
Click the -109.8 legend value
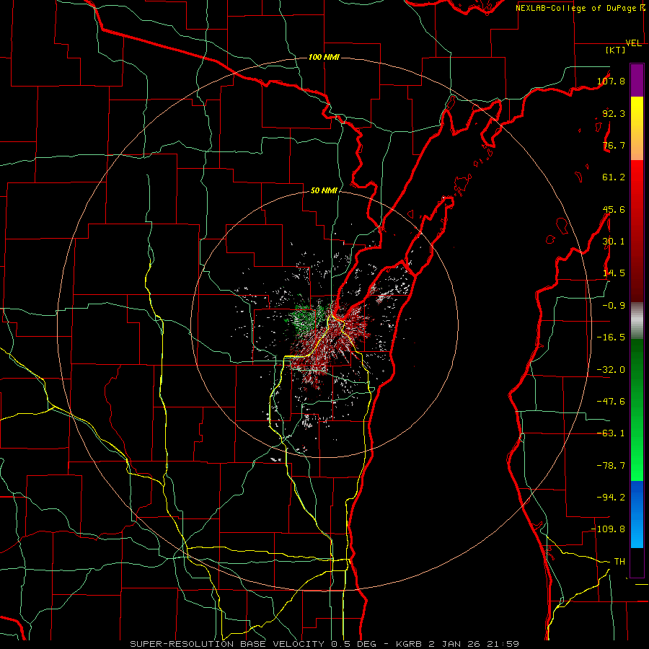(608, 529)
